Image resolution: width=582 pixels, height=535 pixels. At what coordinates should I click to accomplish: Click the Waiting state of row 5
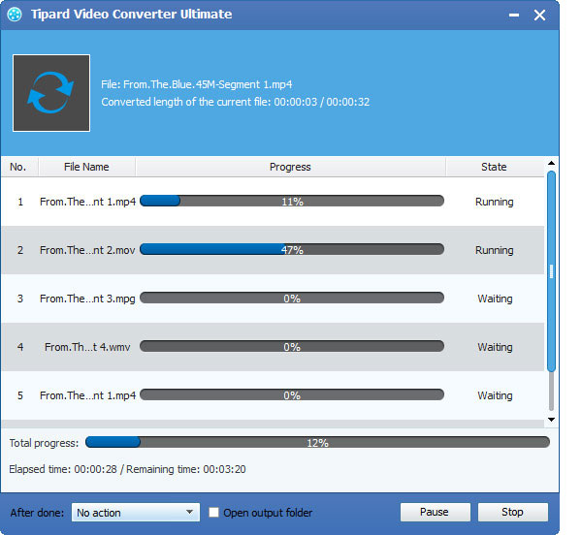pyautogui.click(x=495, y=395)
